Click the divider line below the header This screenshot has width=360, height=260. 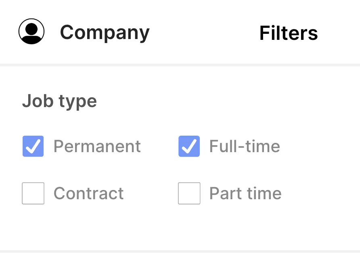[x=180, y=65]
